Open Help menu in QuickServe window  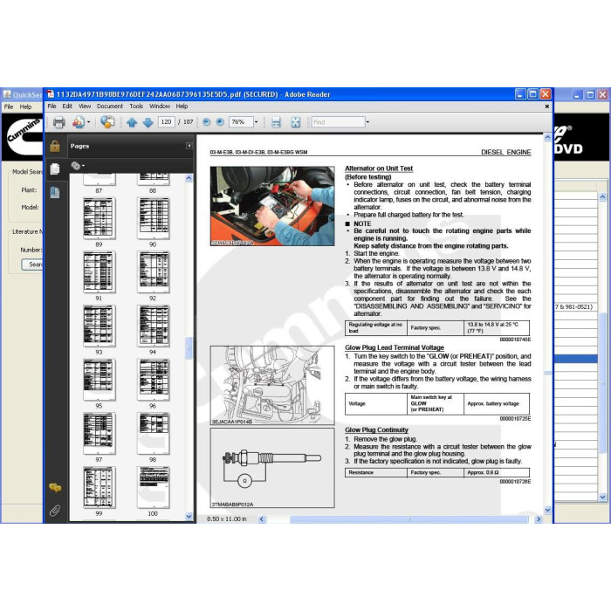pos(25,106)
